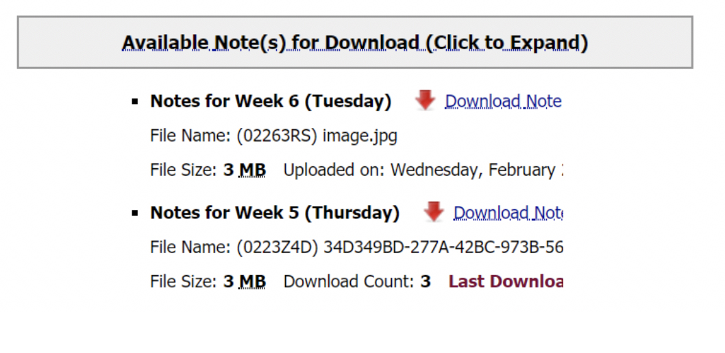Click the bullet marker beside Week 6 notes

pos(135,102)
